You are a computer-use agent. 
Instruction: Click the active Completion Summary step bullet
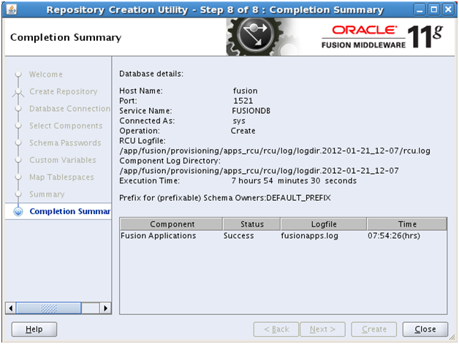click(x=18, y=211)
